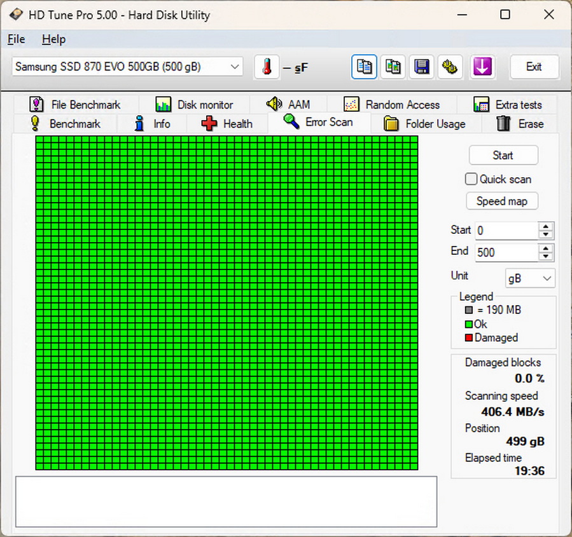Open the Samsung SSD drive selection dropdown
This screenshot has width=572, height=537.
click(x=127, y=67)
